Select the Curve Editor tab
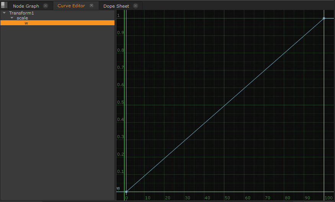This screenshot has width=335, height=202. pos(71,6)
